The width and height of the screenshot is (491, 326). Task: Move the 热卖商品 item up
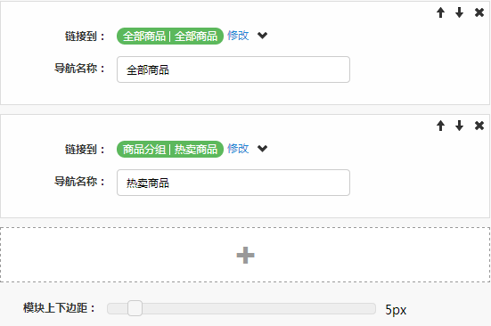[440, 126]
